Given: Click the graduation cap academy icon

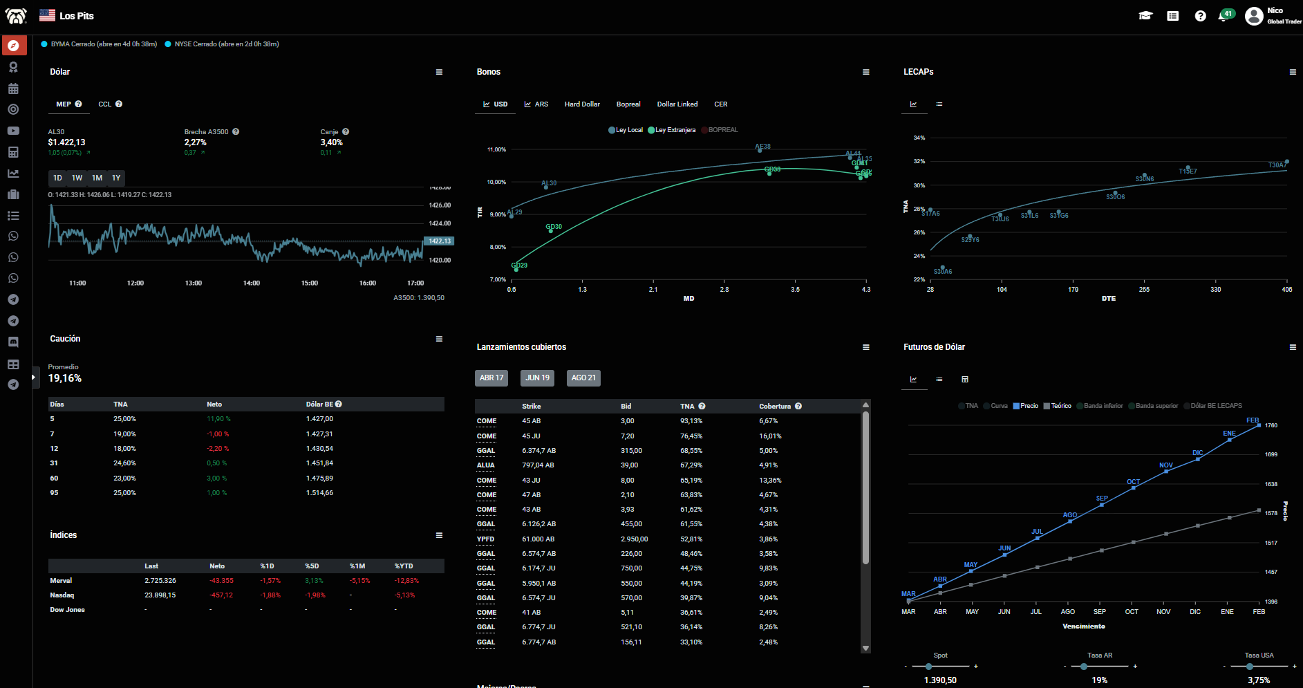Looking at the screenshot, I should (1145, 15).
